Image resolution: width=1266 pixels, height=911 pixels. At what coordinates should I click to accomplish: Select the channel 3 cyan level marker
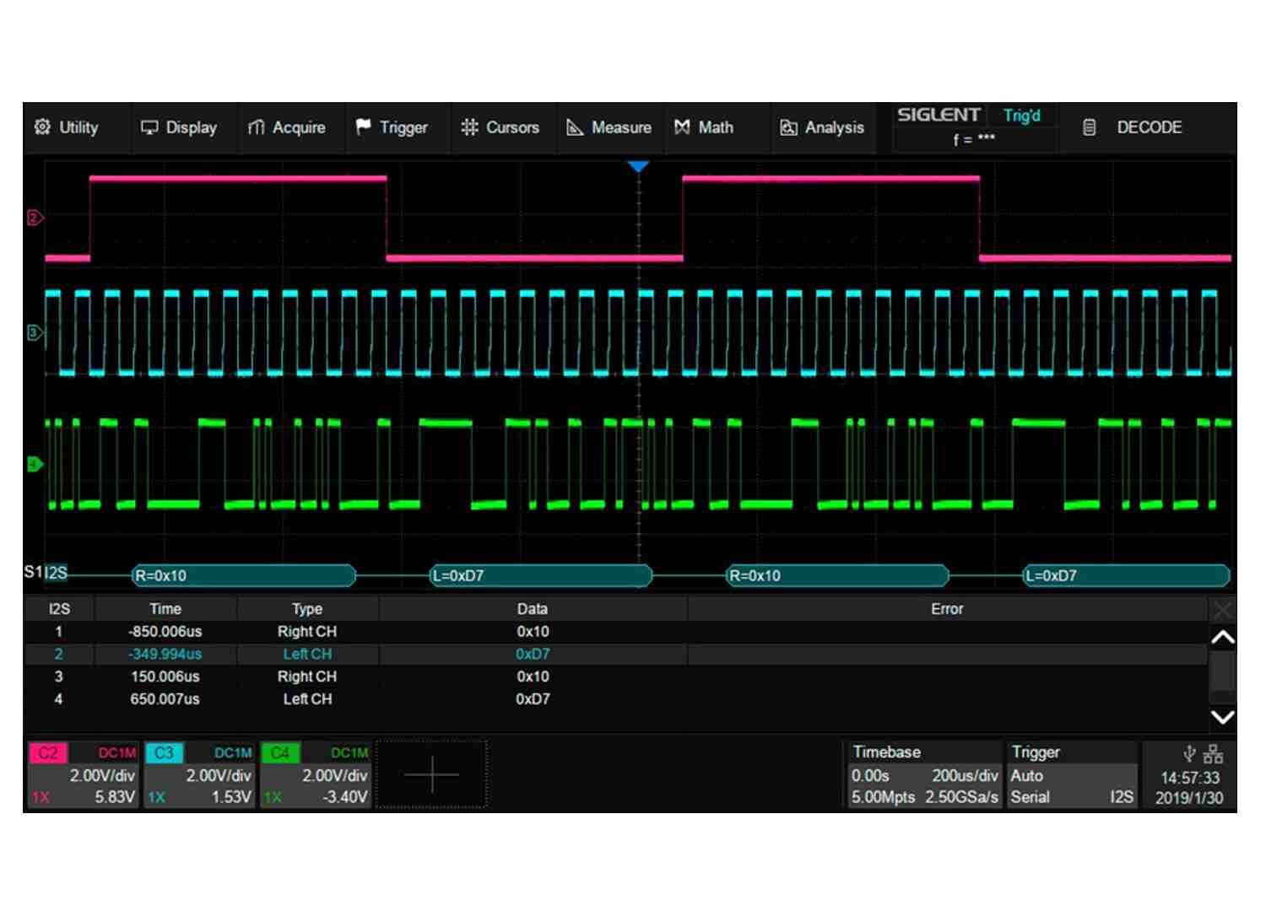coord(35,332)
